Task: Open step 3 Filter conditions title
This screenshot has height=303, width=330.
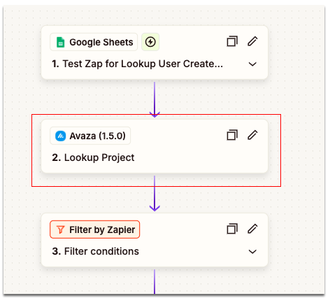Action: pyautogui.click(x=95, y=251)
